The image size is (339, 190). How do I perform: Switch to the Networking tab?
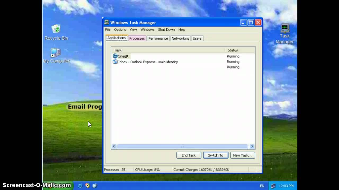tap(180, 38)
